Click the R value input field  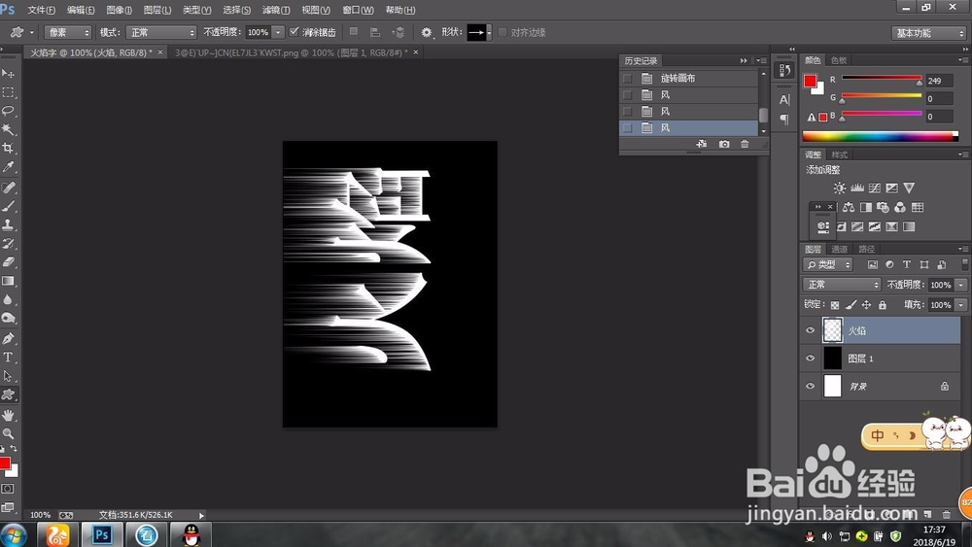pos(939,81)
